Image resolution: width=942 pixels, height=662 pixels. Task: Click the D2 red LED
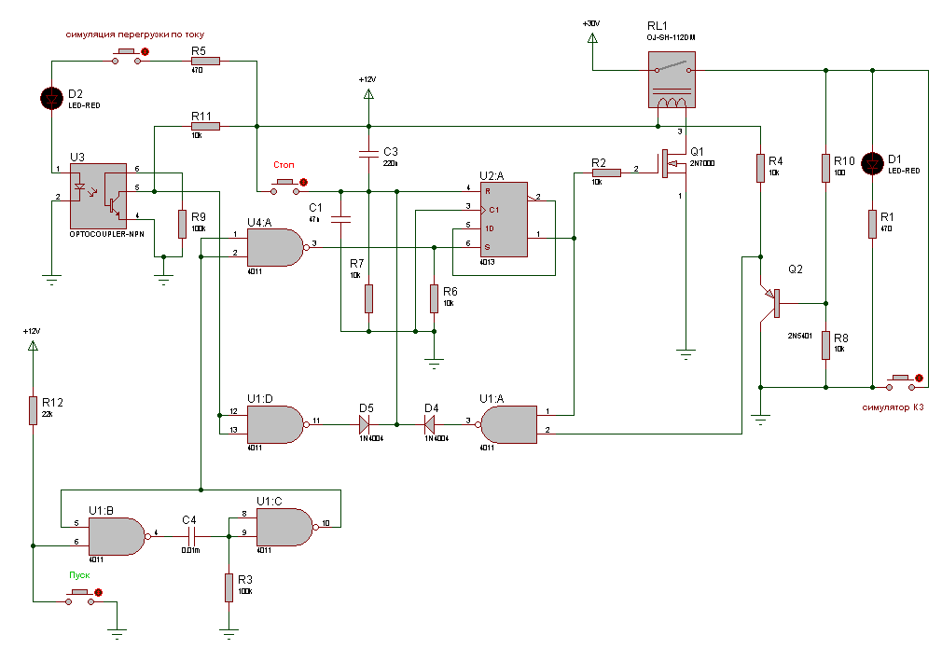51,97
